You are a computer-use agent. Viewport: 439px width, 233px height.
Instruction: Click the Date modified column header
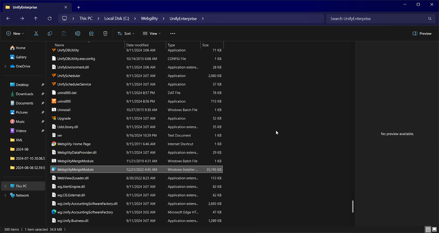point(137,45)
